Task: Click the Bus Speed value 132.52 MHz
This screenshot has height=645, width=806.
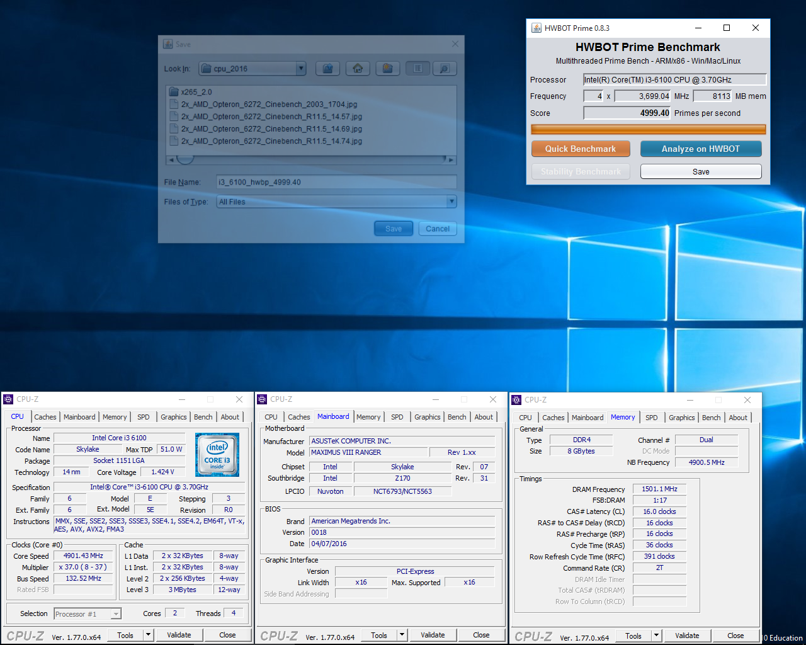Action: point(83,578)
